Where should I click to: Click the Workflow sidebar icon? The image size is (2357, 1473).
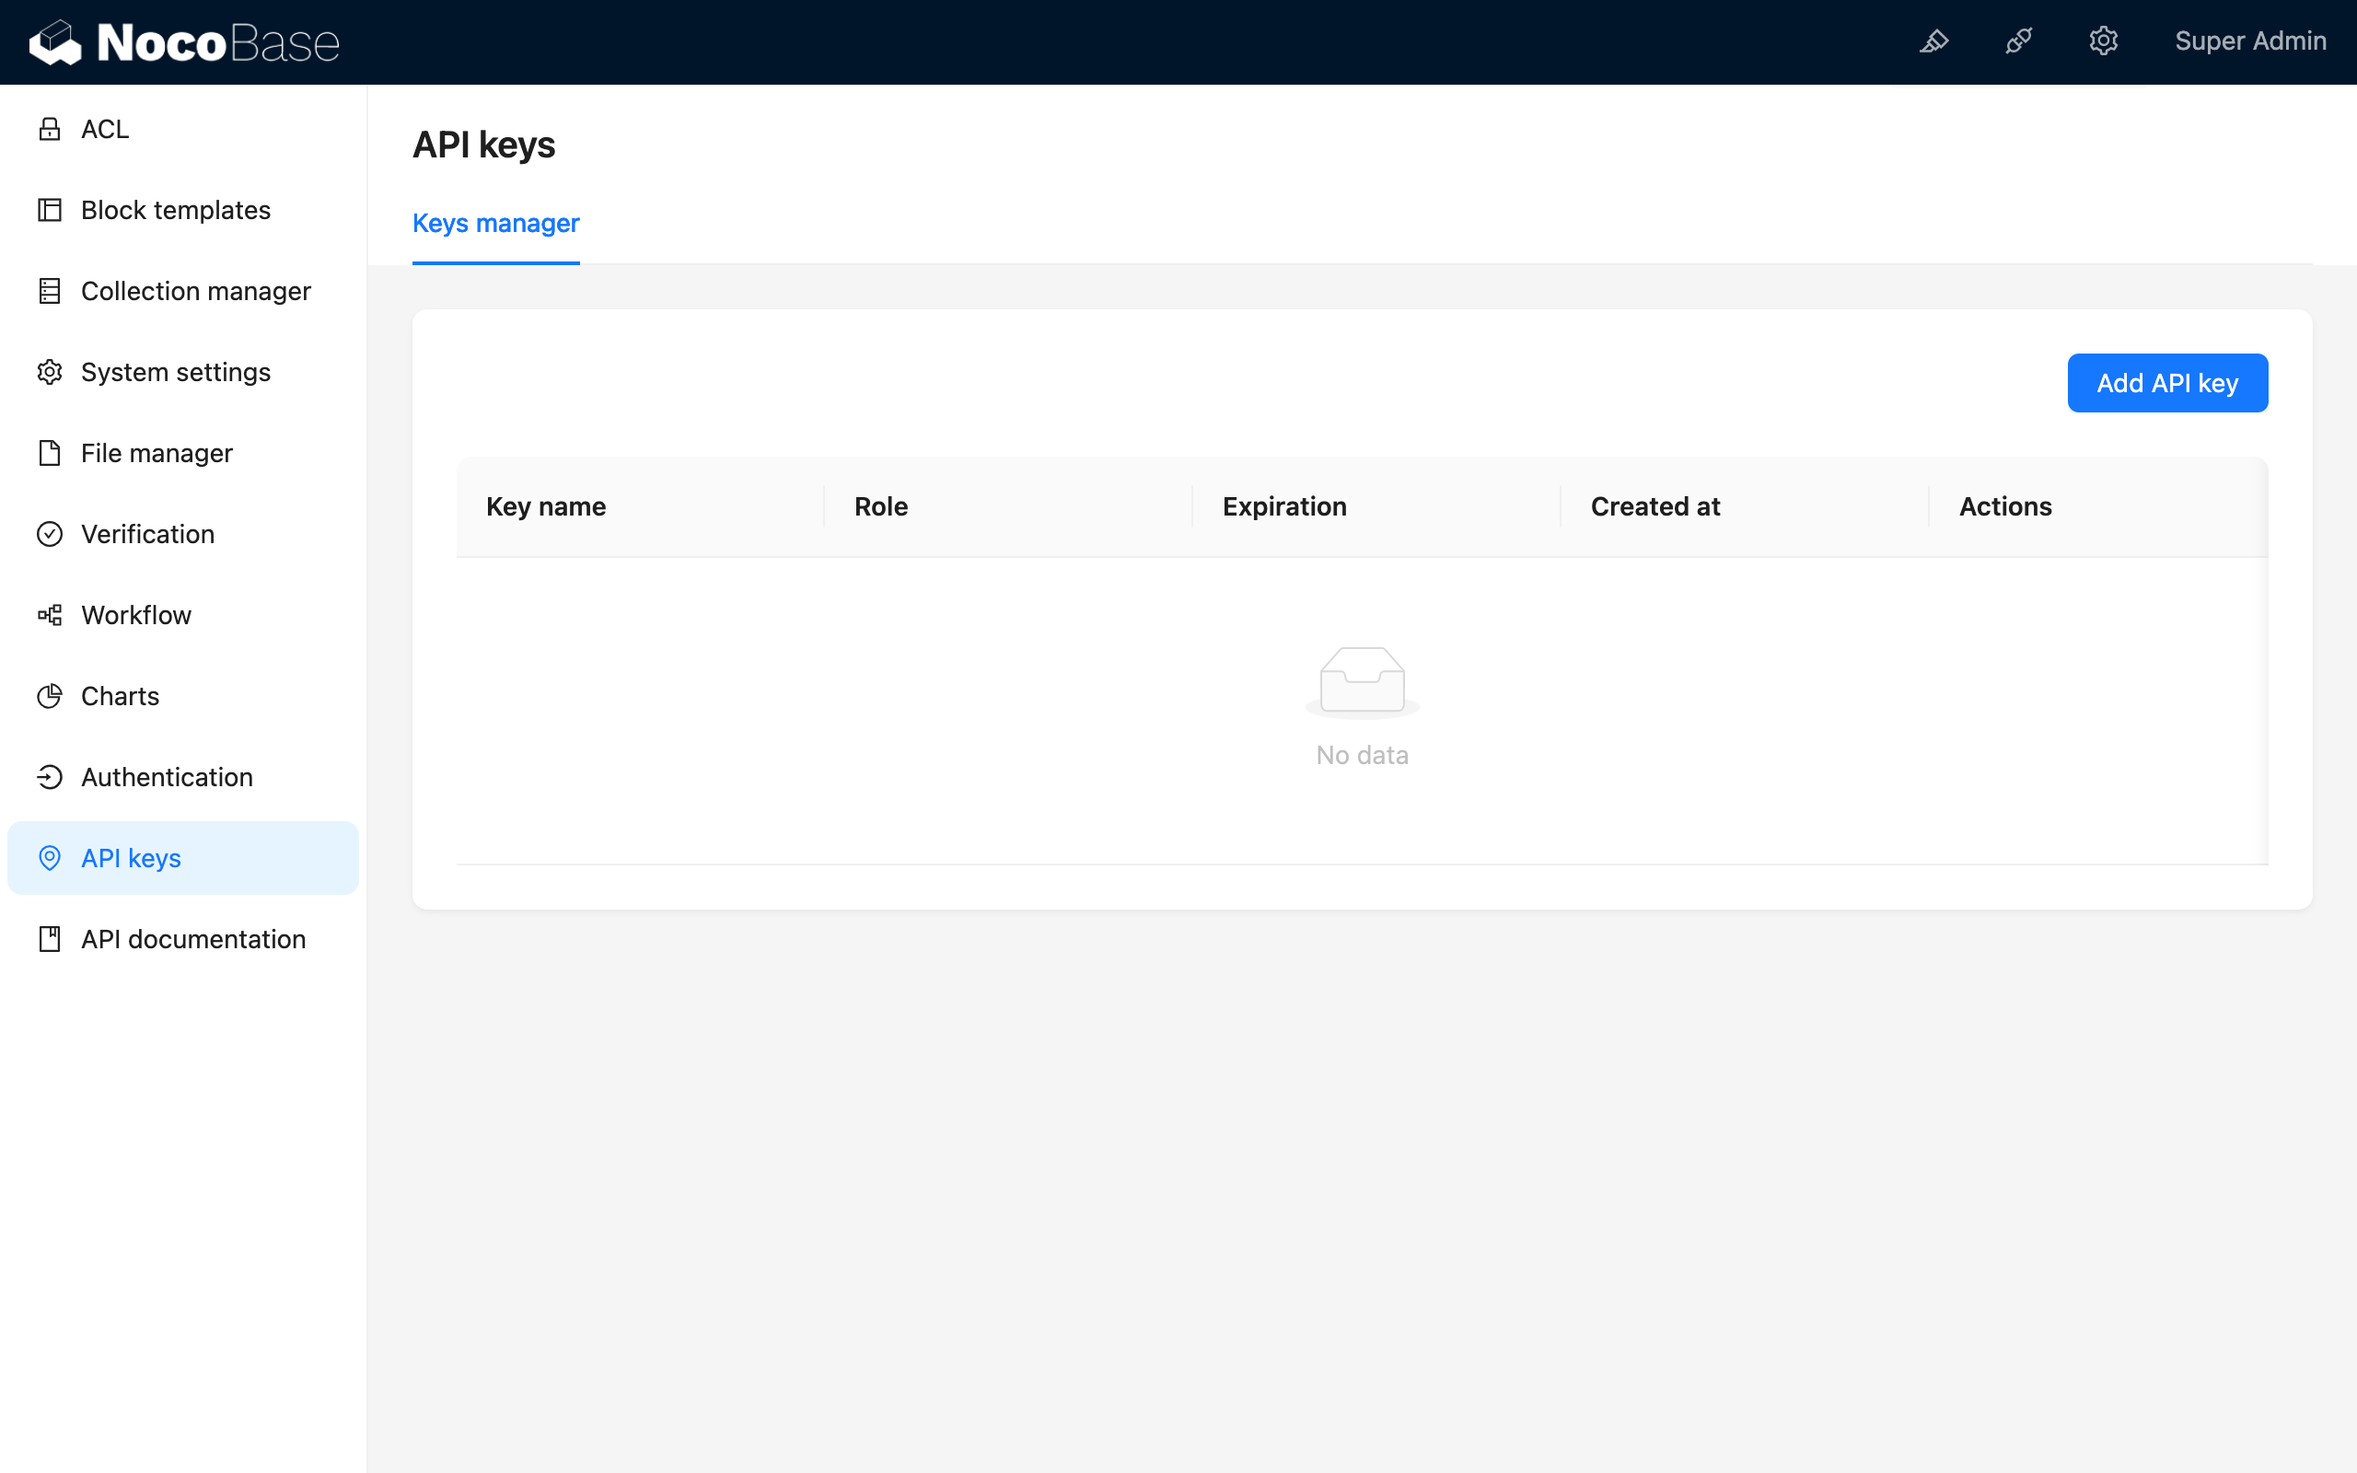point(50,615)
